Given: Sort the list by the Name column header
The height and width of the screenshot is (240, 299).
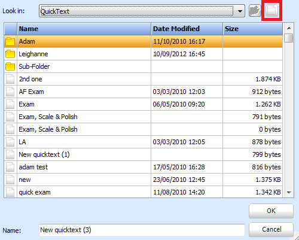Looking at the screenshot, I should [84, 29].
